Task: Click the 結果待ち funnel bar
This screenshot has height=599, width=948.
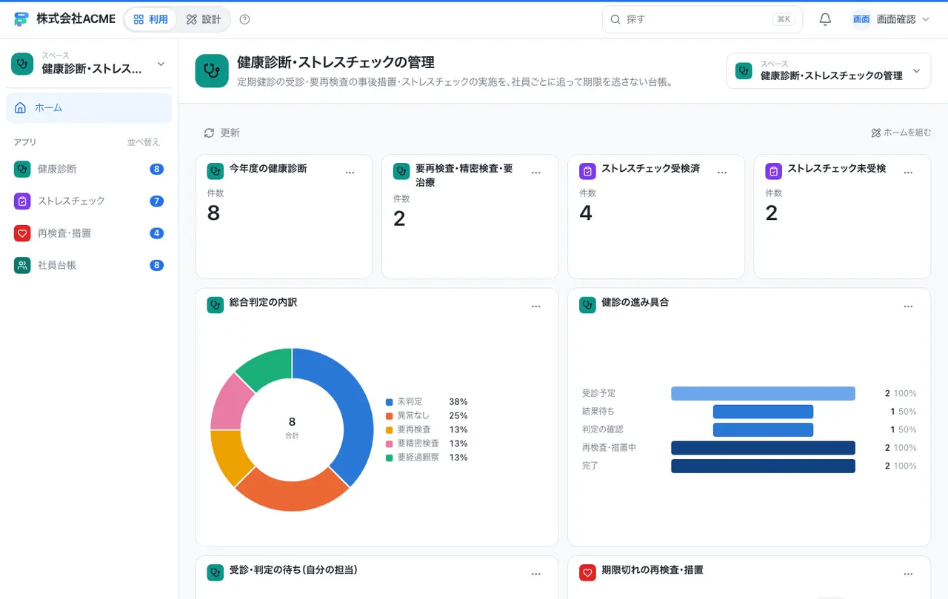Action: (763, 412)
